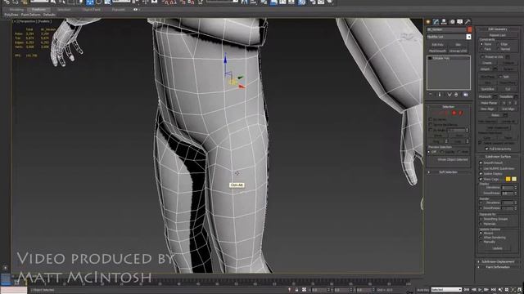The width and height of the screenshot is (524, 294).
Task: Enable Ignore Backfacing checkbox
Action: pyautogui.click(x=431, y=124)
